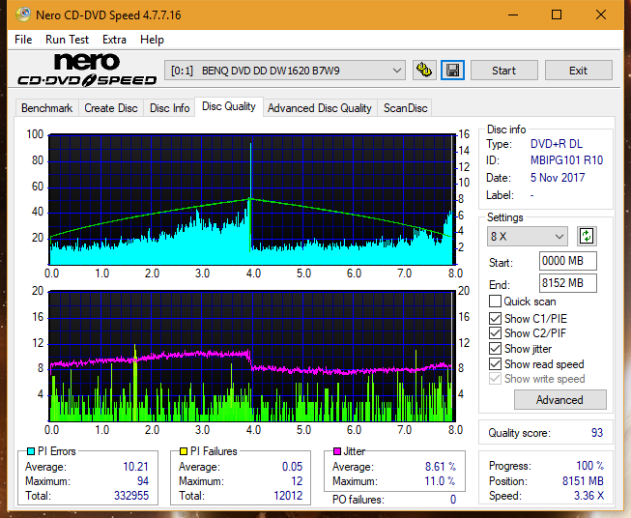Image resolution: width=631 pixels, height=518 pixels.
Task: Open the BENQ drive selection dropdown
Action: [x=285, y=71]
